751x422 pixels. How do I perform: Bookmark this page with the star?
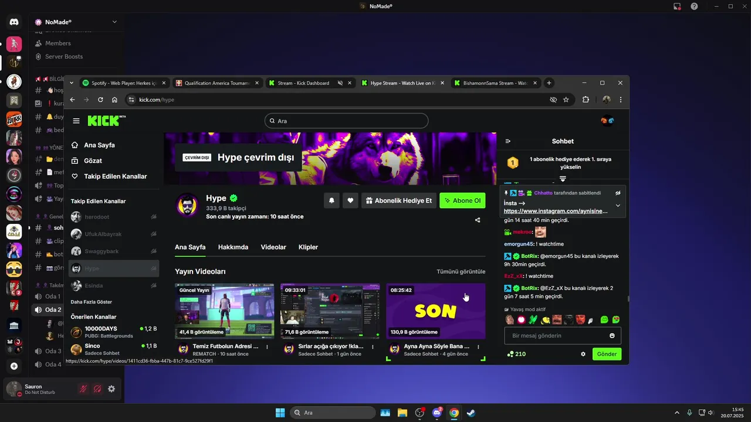[x=566, y=100]
